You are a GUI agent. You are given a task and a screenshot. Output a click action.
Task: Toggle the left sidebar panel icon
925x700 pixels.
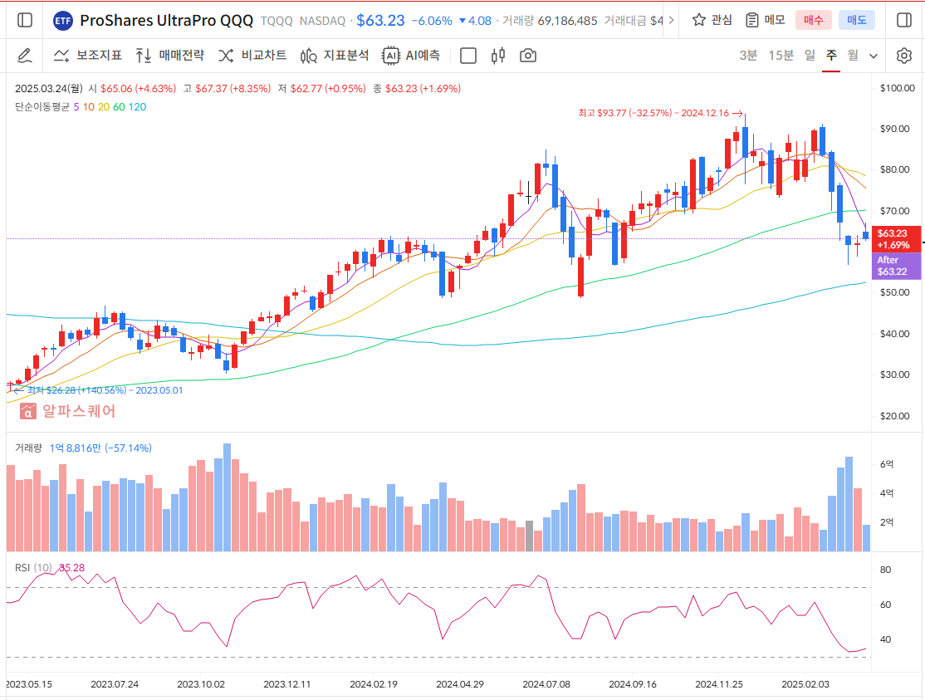[25, 20]
